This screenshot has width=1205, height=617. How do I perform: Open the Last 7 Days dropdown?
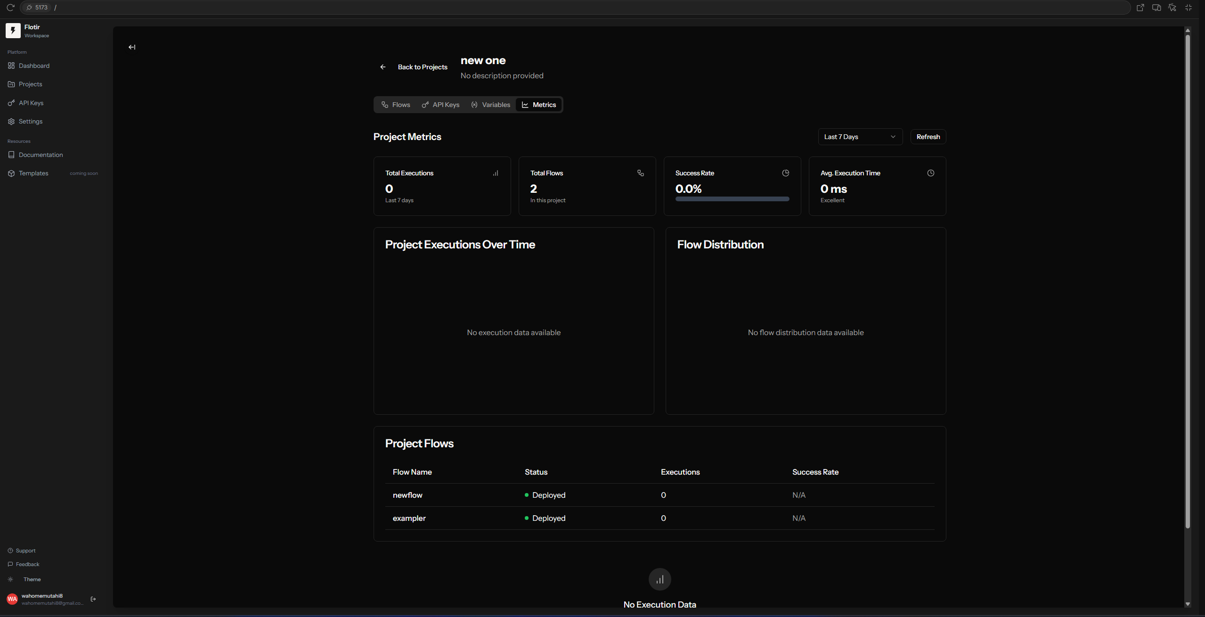(860, 137)
